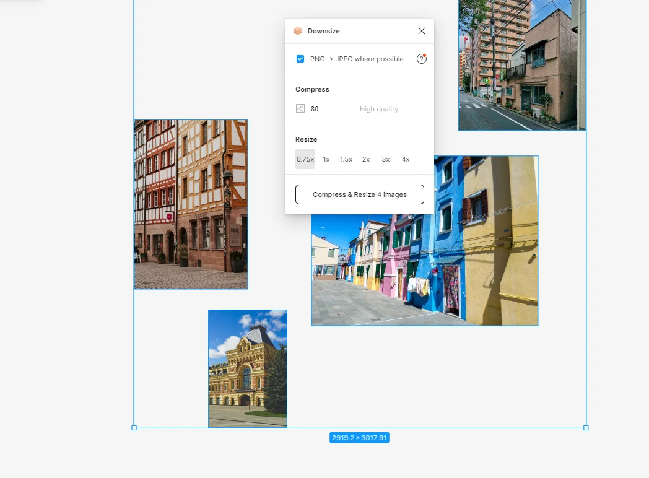
Task: Open the help question mark icon
Action: 422,59
